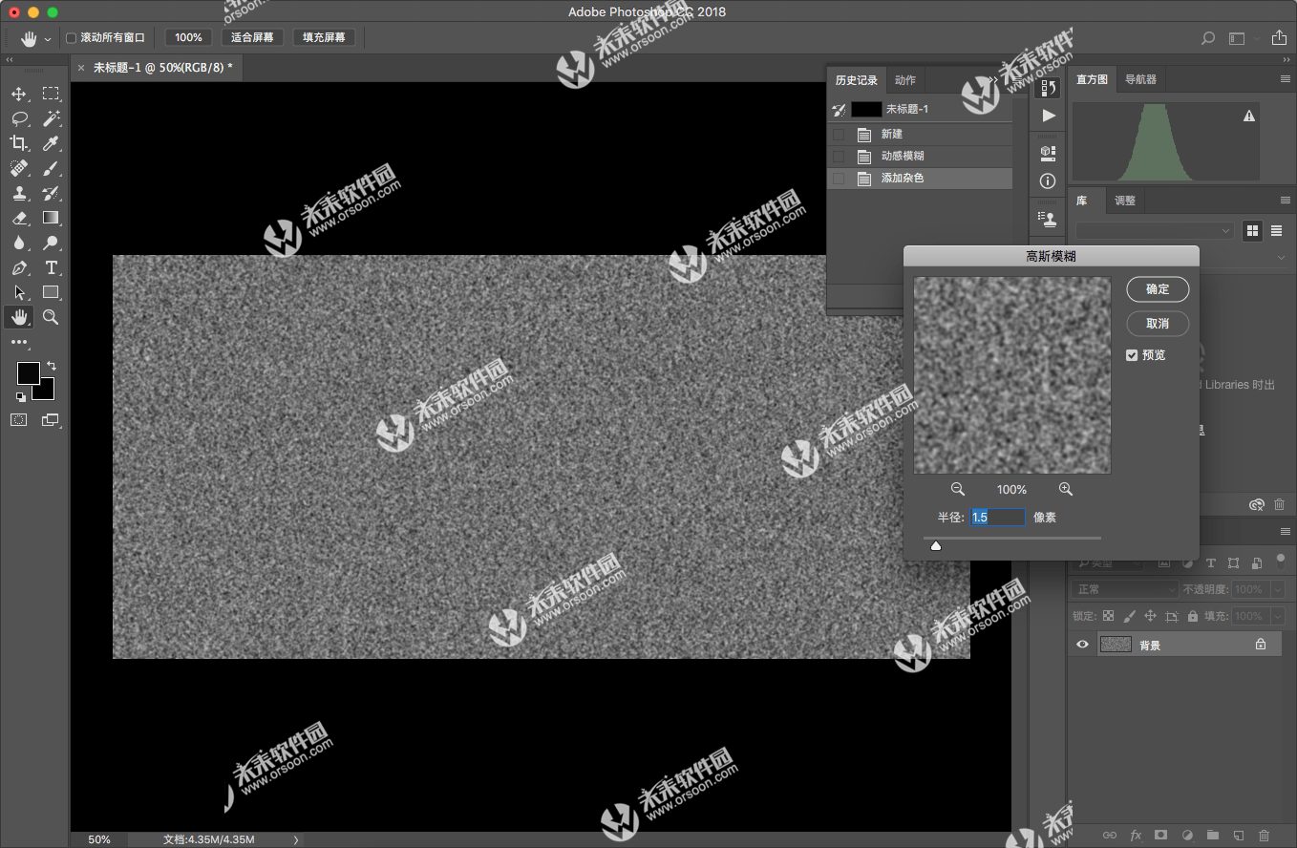
Task: Open the Edit Toolbar three-dots menu
Action: [x=19, y=342]
